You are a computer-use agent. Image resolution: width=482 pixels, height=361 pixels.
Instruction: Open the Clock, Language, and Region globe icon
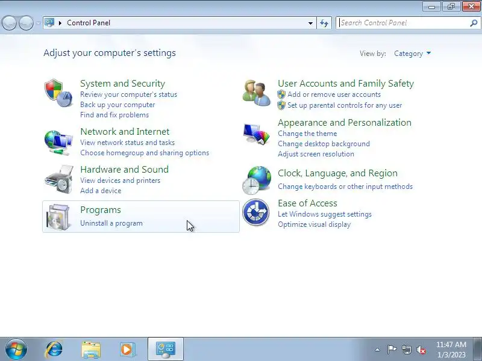click(257, 180)
